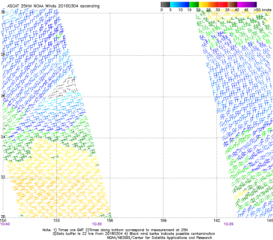Click the latitude label "20"
The width and height of the screenshot is (273, 240).
point(3,216)
